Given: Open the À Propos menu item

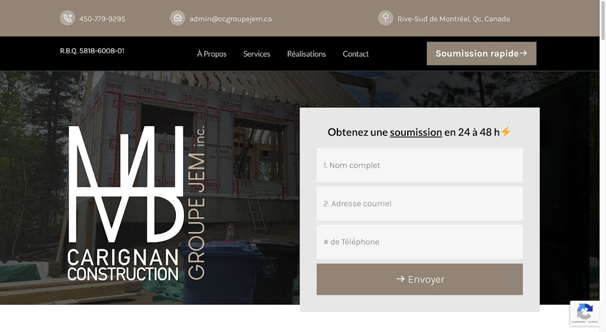Looking at the screenshot, I should pyautogui.click(x=211, y=54).
